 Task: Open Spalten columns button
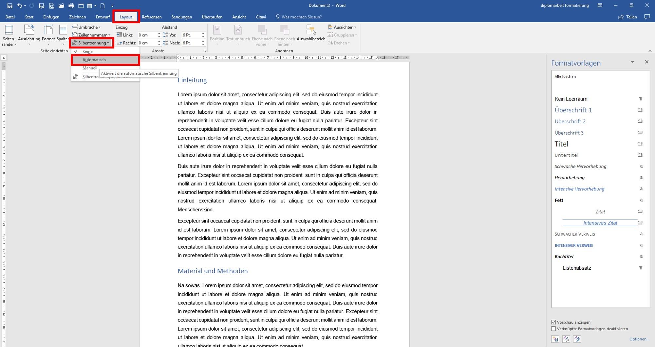[63, 35]
